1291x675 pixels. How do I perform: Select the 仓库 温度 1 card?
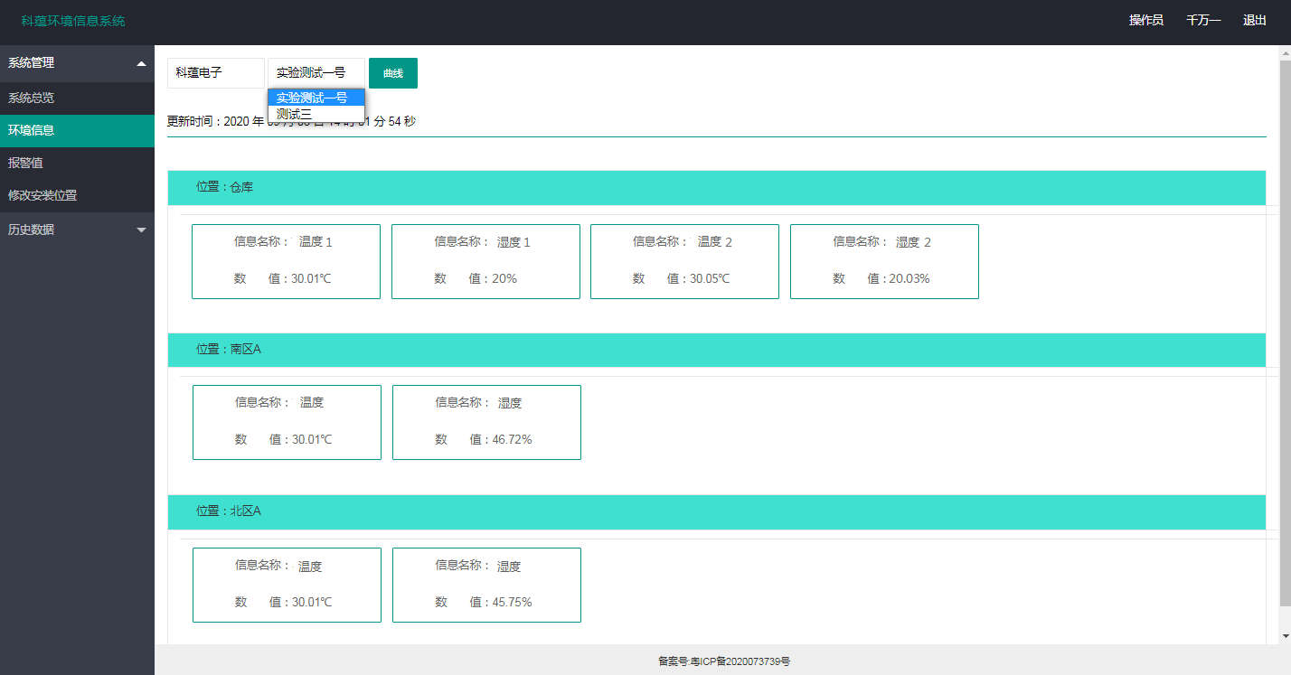[x=286, y=261]
